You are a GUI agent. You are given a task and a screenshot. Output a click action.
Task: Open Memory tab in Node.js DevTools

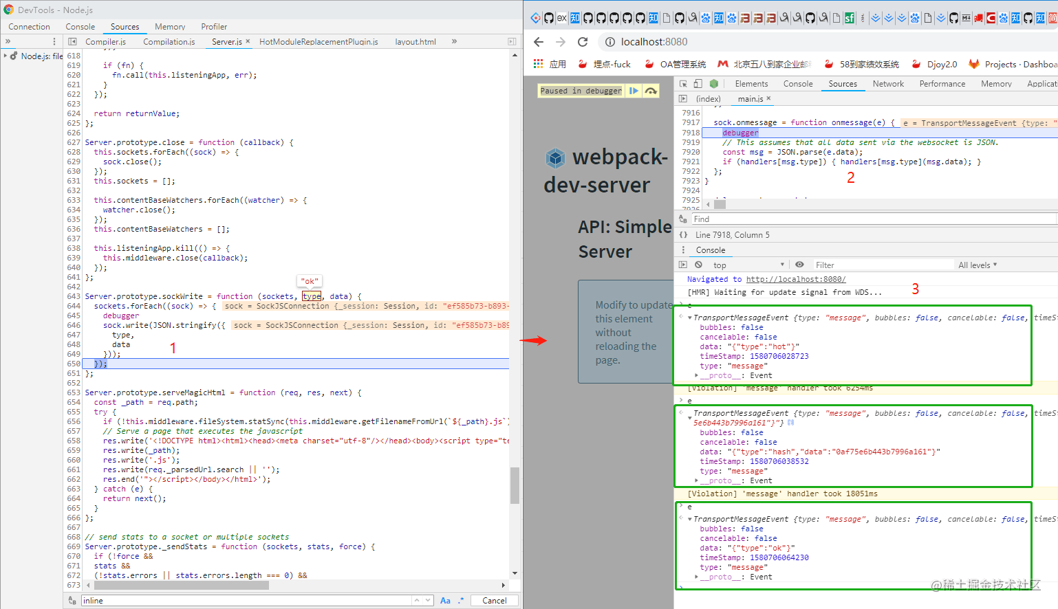point(170,27)
